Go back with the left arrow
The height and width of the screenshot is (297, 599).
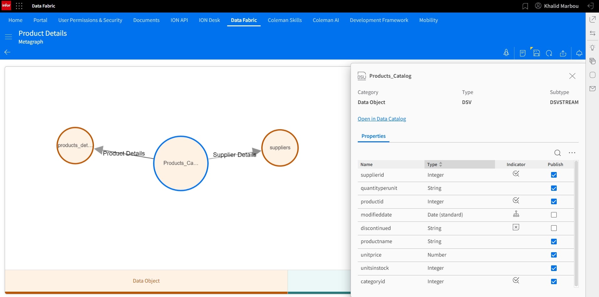[x=8, y=52]
